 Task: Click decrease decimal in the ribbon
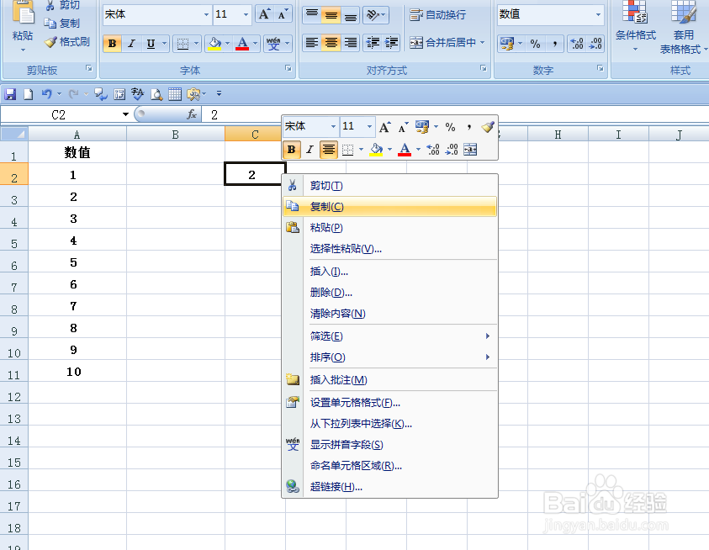tap(595, 44)
